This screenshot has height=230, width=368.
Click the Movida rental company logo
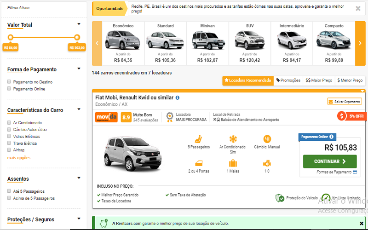click(106, 117)
